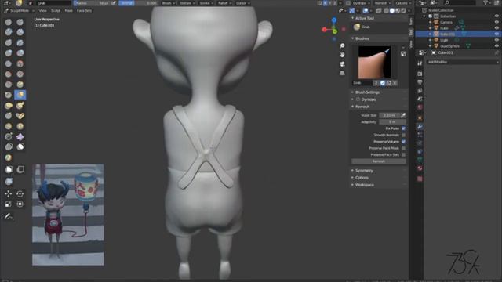Select Quad Sphere in the outliner
The width and height of the screenshot is (502, 282).
click(449, 46)
